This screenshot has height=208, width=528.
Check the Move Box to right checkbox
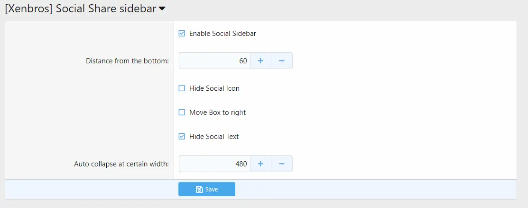click(x=182, y=113)
